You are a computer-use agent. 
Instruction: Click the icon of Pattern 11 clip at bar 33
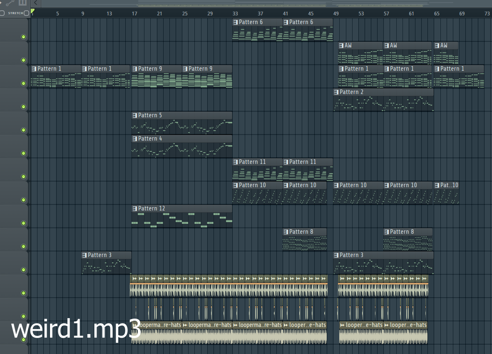[x=235, y=162]
